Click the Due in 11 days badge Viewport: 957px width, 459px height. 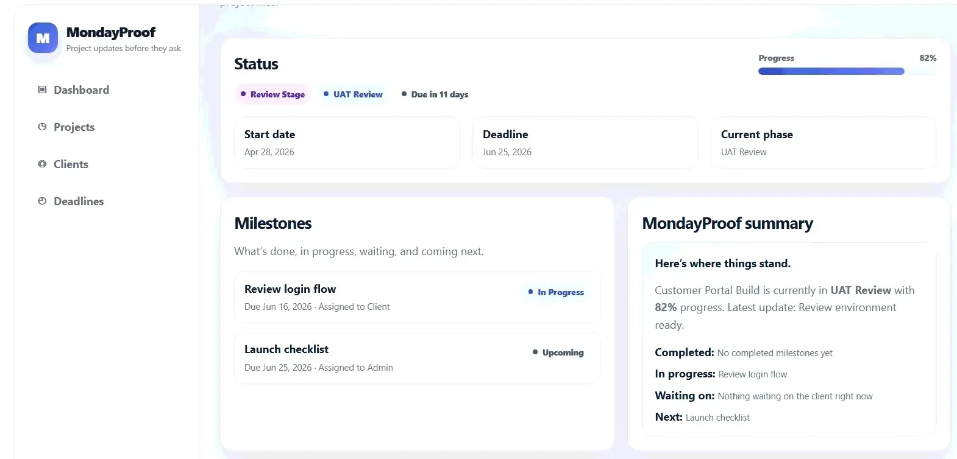tap(435, 94)
